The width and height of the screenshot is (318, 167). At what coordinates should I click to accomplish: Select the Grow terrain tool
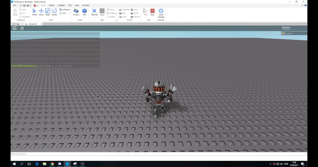pyautogui.click(x=134, y=10)
